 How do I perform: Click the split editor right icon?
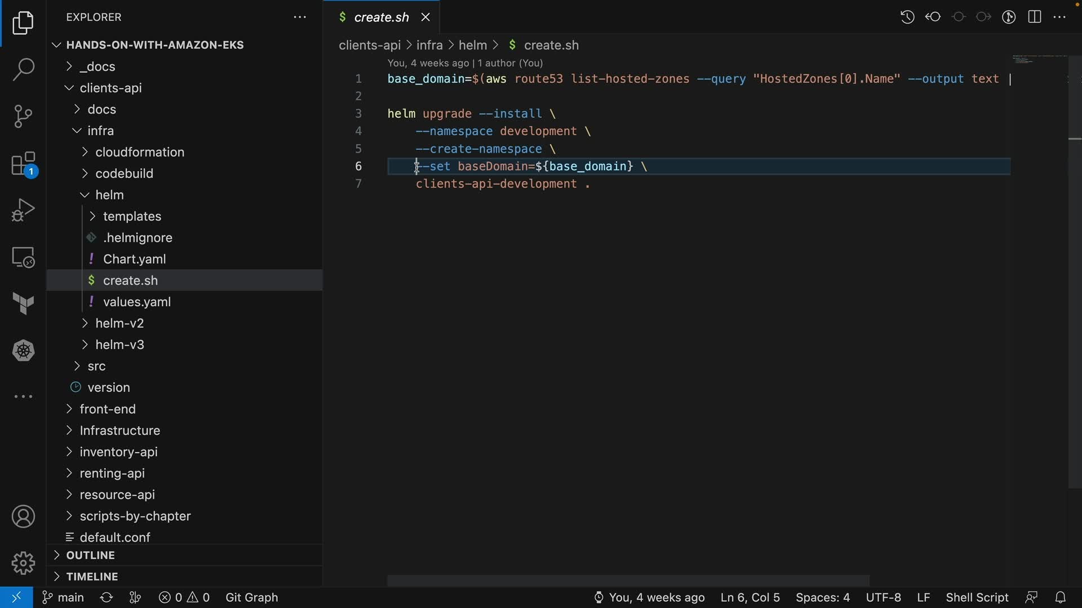click(x=1035, y=17)
